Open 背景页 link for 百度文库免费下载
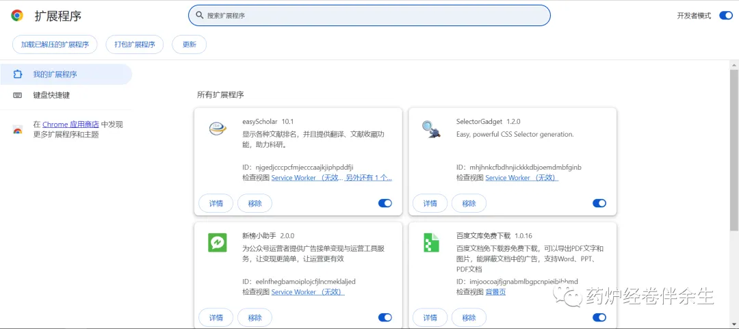The width and height of the screenshot is (739, 329). 496,292
